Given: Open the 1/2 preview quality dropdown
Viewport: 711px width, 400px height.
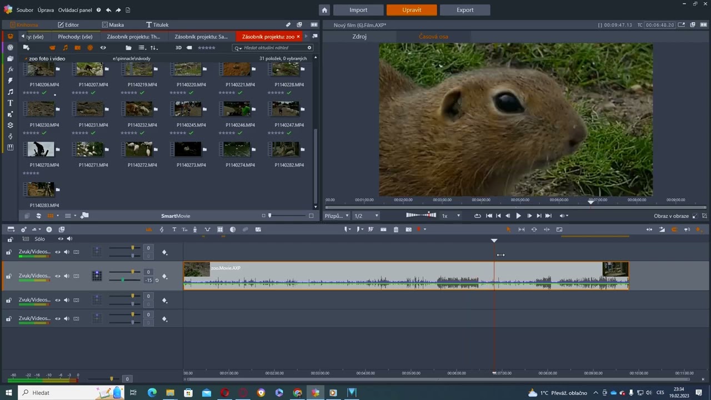Looking at the screenshot, I should (366, 216).
